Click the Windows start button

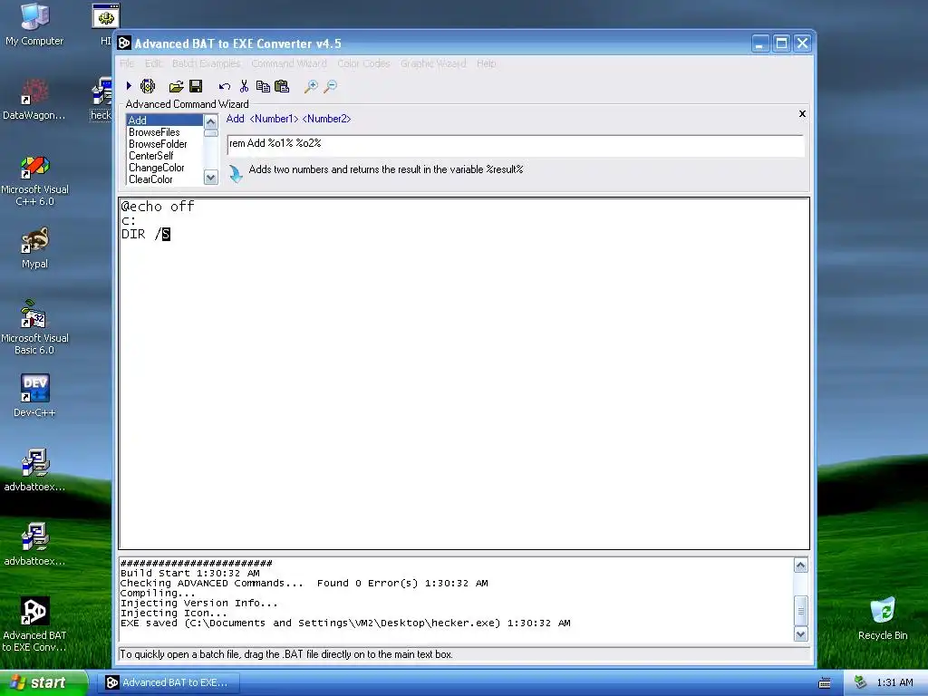[x=43, y=683]
